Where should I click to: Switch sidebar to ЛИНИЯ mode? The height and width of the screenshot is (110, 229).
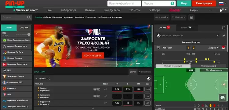click(9, 28)
